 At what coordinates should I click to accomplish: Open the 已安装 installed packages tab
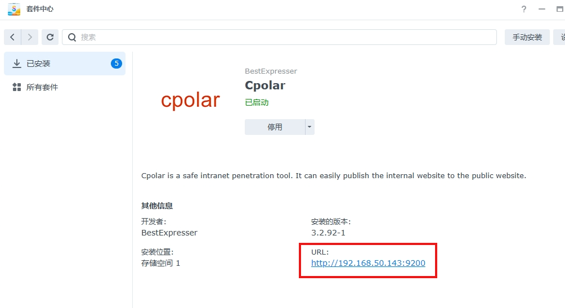pos(65,64)
